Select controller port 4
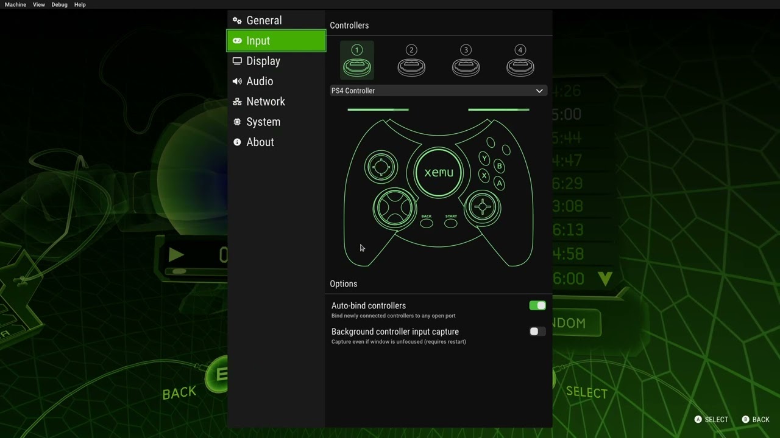This screenshot has height=438, width=780. click(x=520, y=60)
